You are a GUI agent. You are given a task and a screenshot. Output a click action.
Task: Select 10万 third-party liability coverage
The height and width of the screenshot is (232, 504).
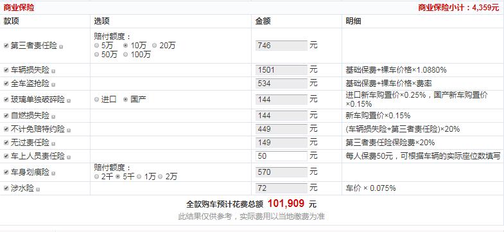point(126,46)
